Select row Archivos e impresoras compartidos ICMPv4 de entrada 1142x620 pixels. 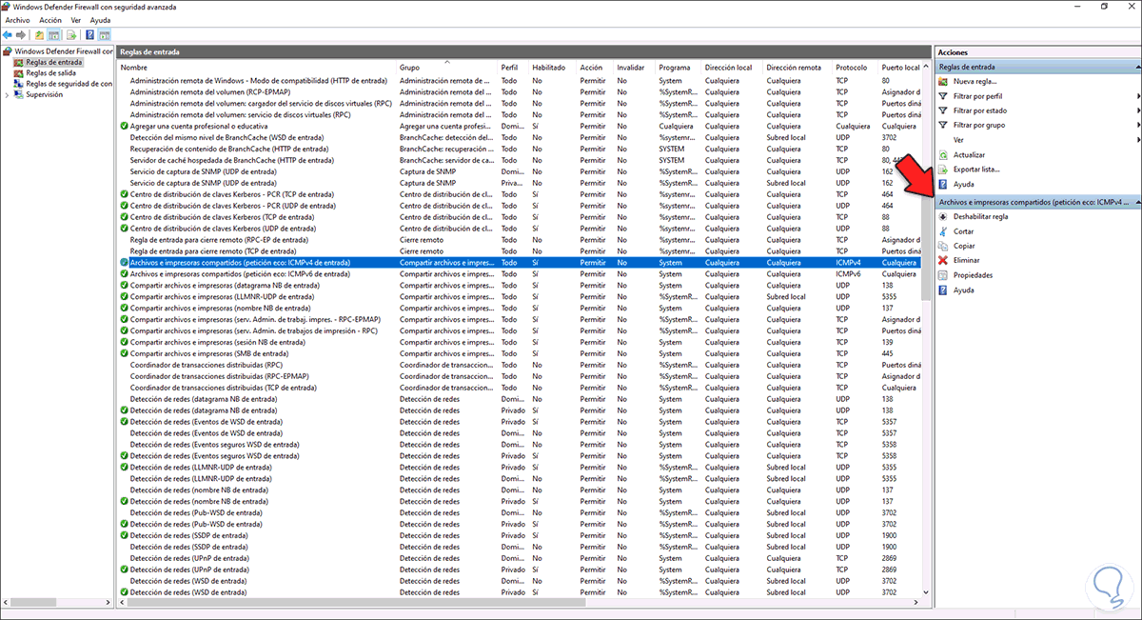(520, 262)
